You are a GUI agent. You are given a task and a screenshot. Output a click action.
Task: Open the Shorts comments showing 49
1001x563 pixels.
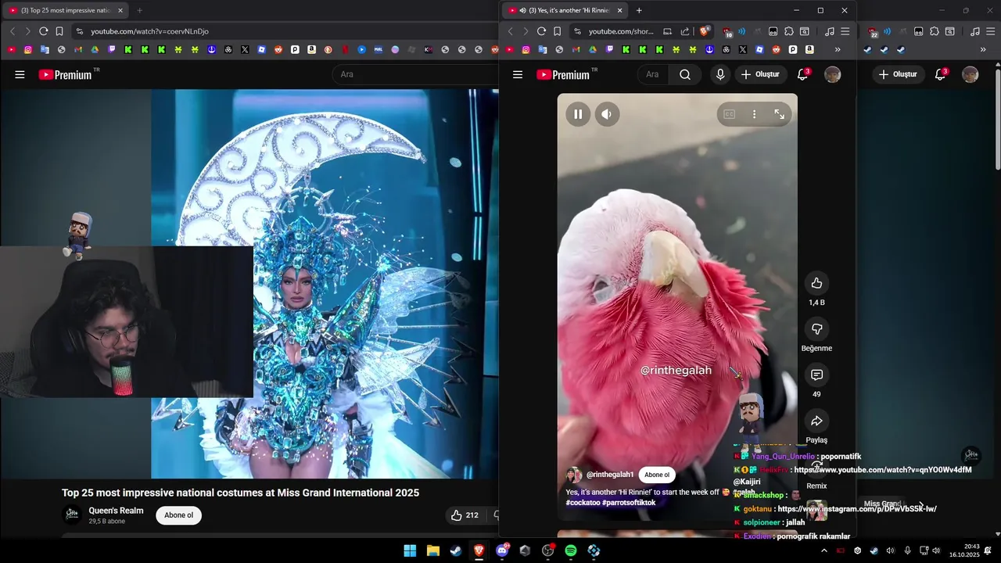point(816,375)
